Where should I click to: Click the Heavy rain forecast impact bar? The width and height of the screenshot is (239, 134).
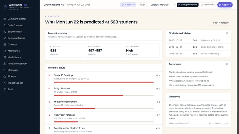104,122
